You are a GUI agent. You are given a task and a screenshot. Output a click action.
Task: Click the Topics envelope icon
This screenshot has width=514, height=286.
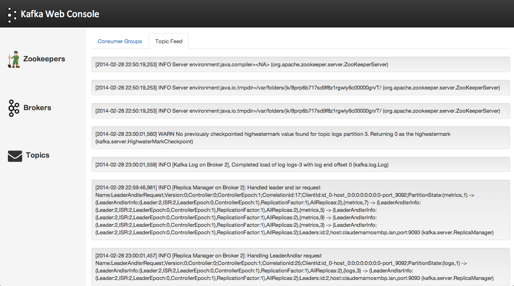tap(15, 156)
